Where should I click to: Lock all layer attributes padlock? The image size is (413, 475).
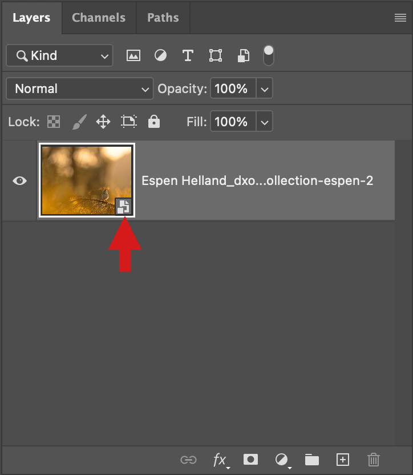154,122
